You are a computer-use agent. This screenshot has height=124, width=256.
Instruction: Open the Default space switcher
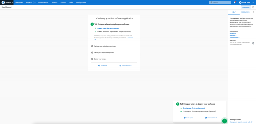coord(7,2)
